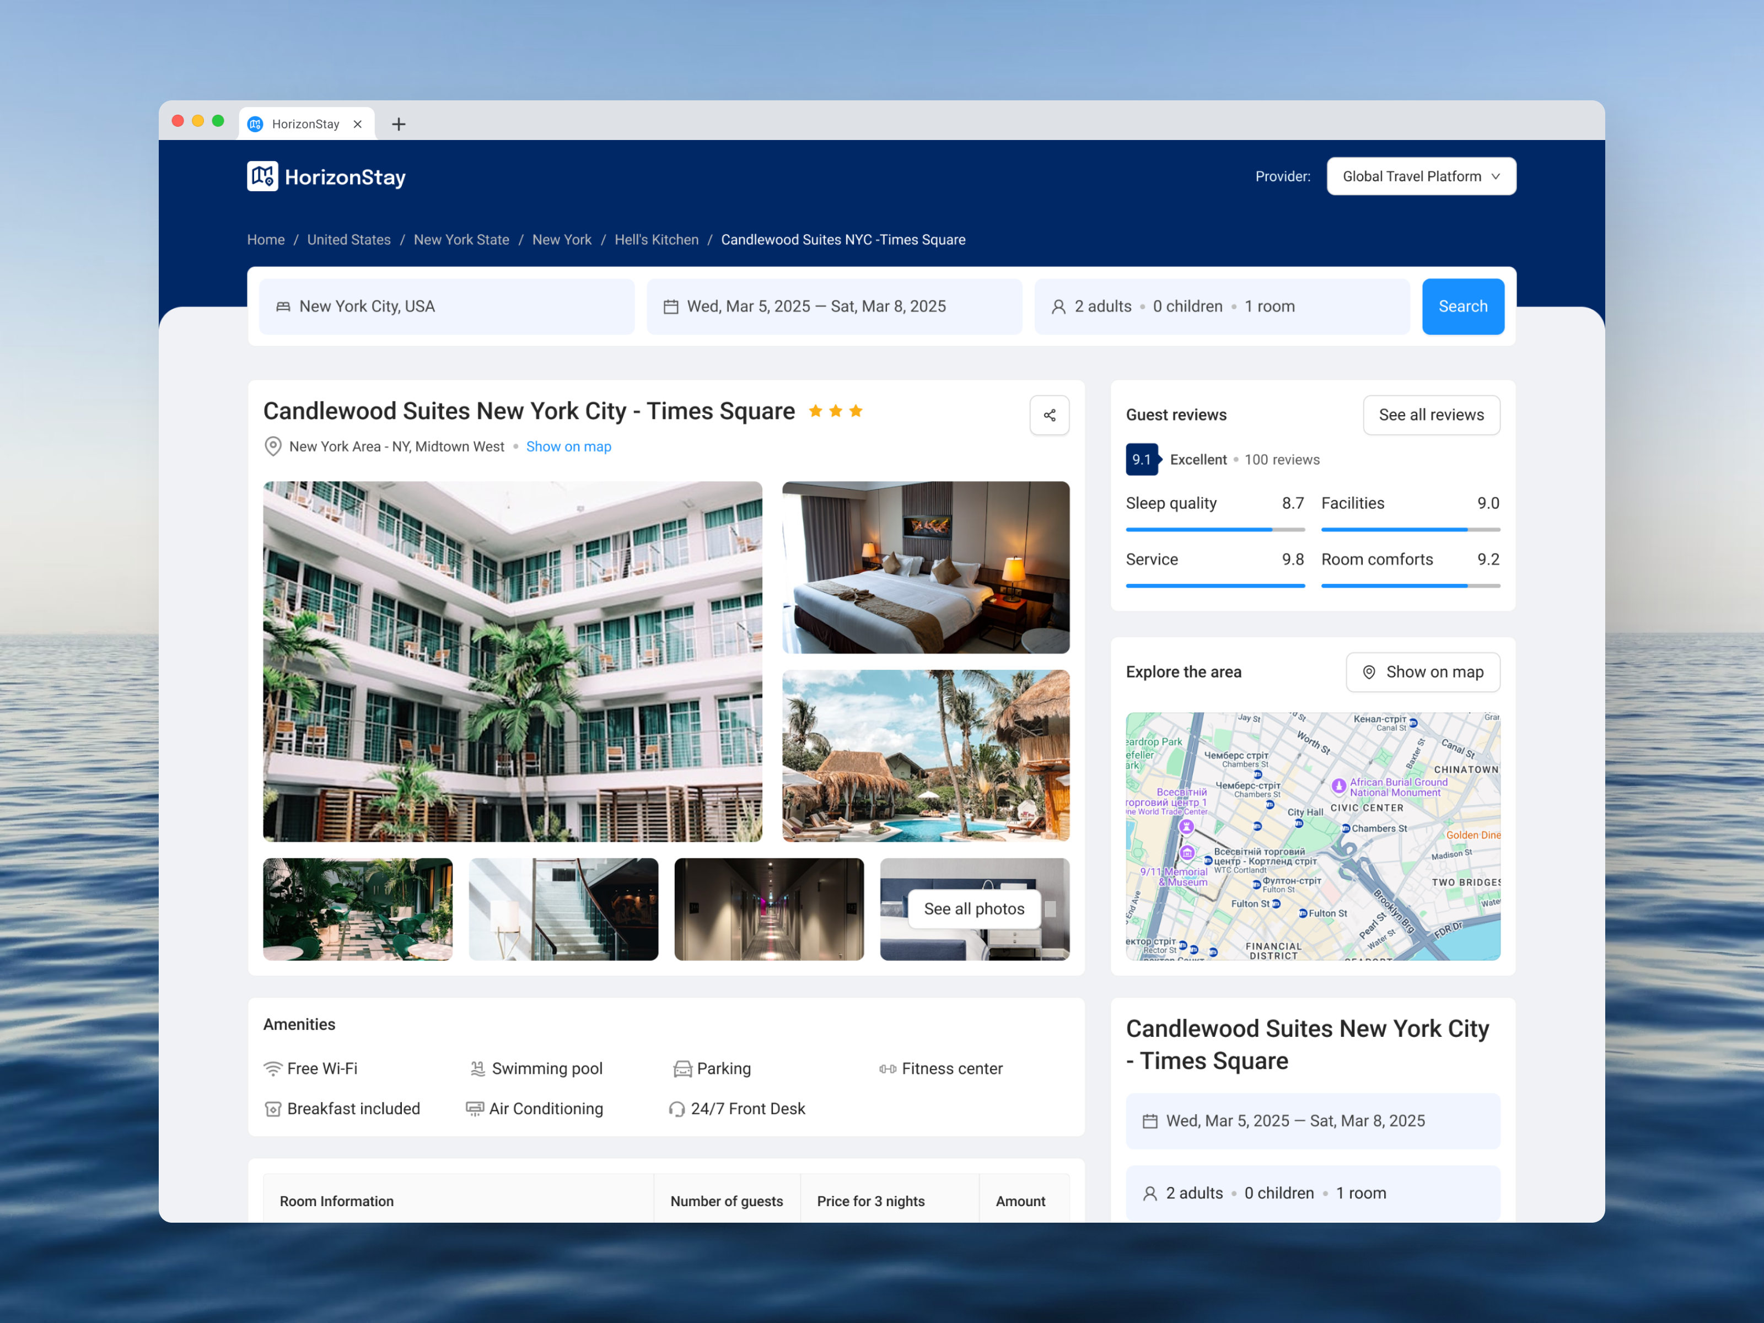Open the main hotel exterior photo
This screenshot has height=1323, width=1764.
click(x=513, y=661)
